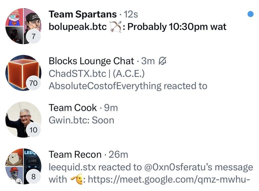Open the "Gwin.btc: Soon" message preview
Screen dimensions: 259x191
[x=82, y=120]
